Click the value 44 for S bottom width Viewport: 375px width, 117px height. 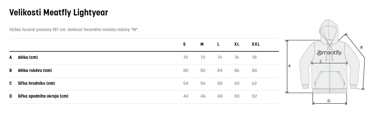[x=186, y=96]
